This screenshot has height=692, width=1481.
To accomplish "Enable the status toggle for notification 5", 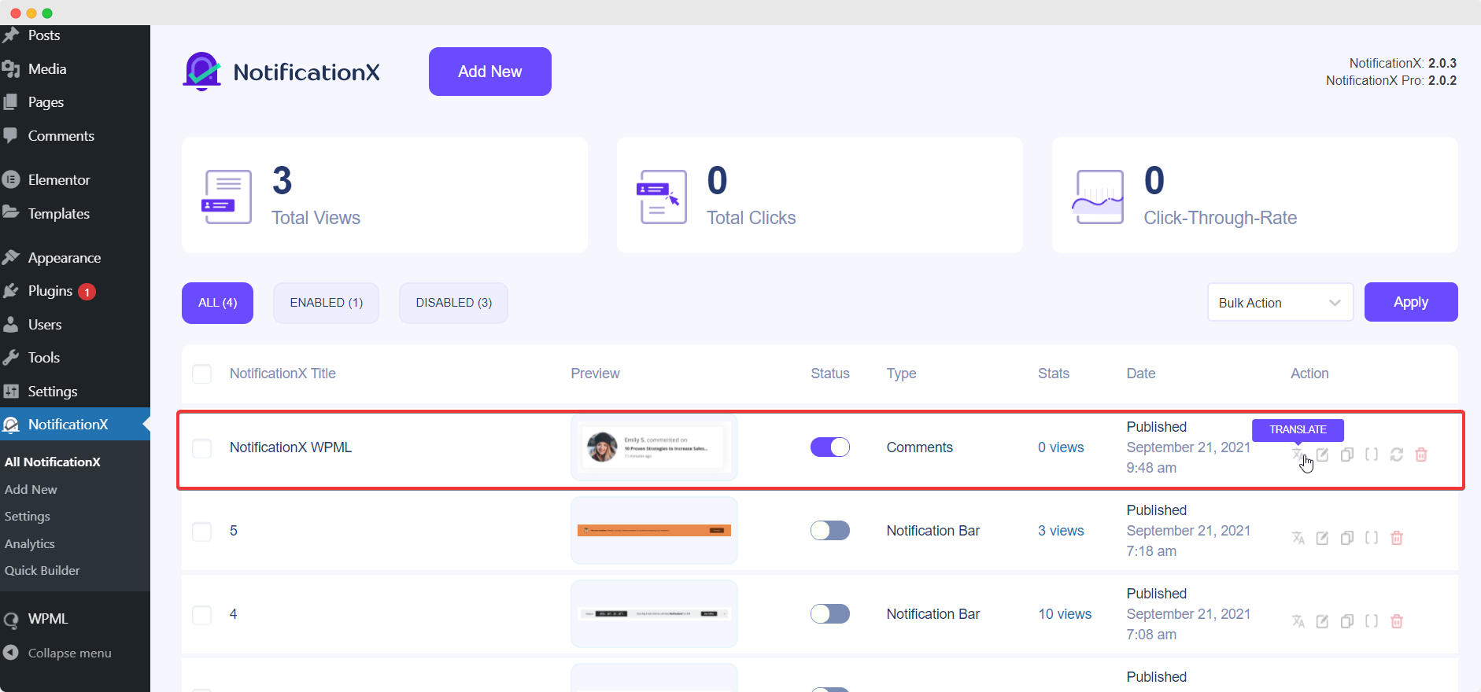I will [x=830, y=530].
